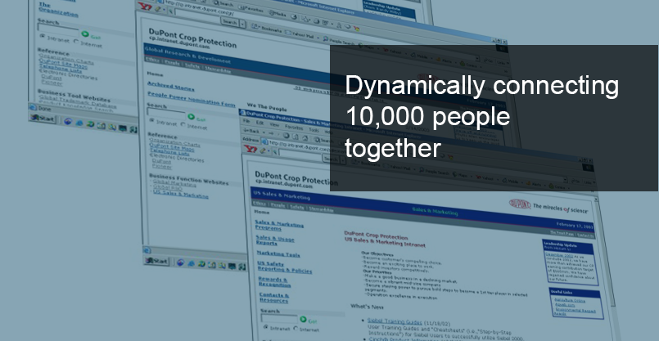Open Rewards & Recognition link
The width and height of the screenshot is (659, 341).
pyautogui.click(x=274, y=282)
